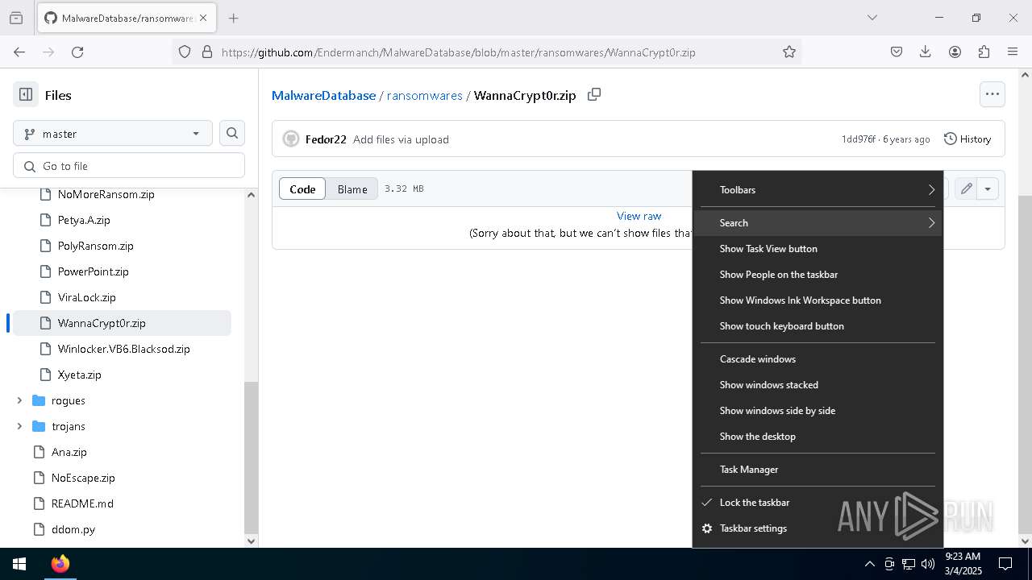Viewport: 1032px width, 580px height.
Task: Select Cascade windows
Action: pos(818,359)
